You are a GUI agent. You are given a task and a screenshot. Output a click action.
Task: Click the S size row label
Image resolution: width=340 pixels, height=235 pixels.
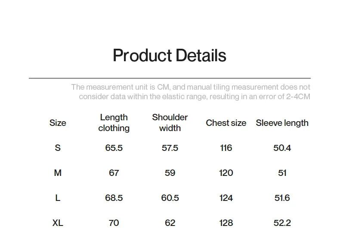click(x=58, y=148)
